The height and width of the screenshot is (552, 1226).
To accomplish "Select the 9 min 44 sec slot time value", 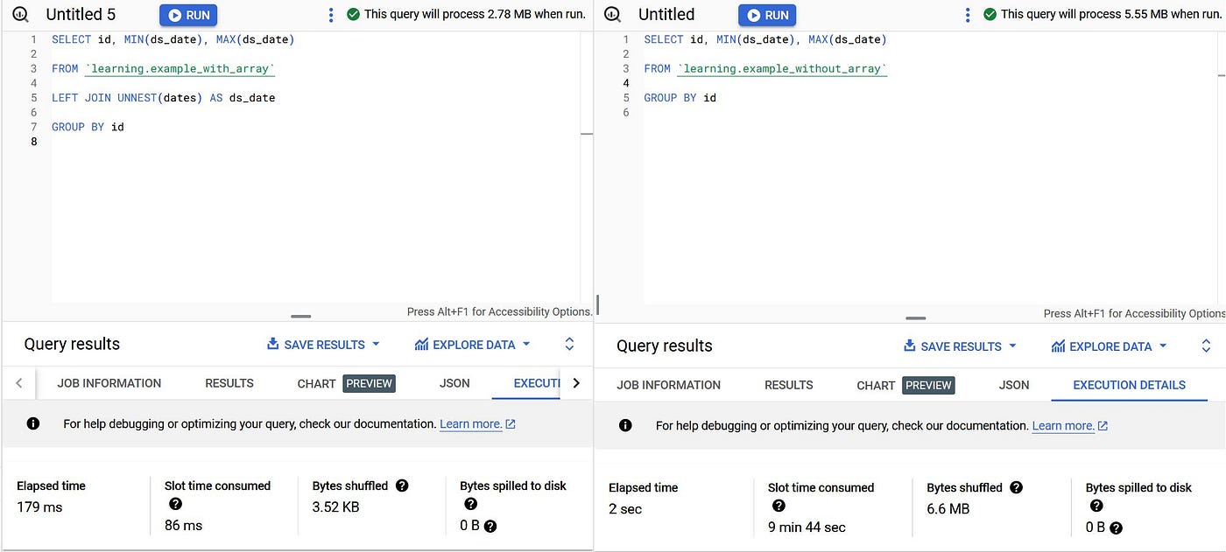I will point(807,528).
